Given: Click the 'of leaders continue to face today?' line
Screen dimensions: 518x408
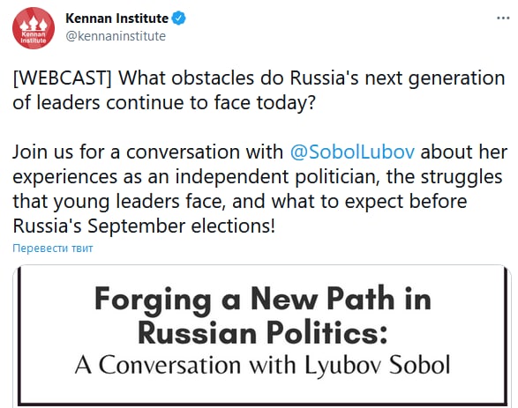Looking at the screenshot, I should tap(164, 103).
